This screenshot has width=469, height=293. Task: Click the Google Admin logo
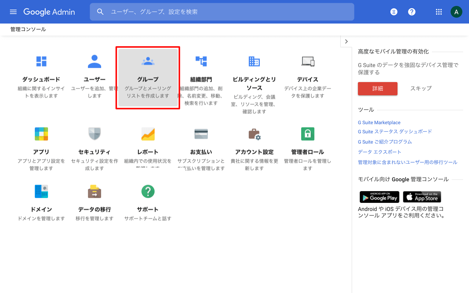point(49,12)
